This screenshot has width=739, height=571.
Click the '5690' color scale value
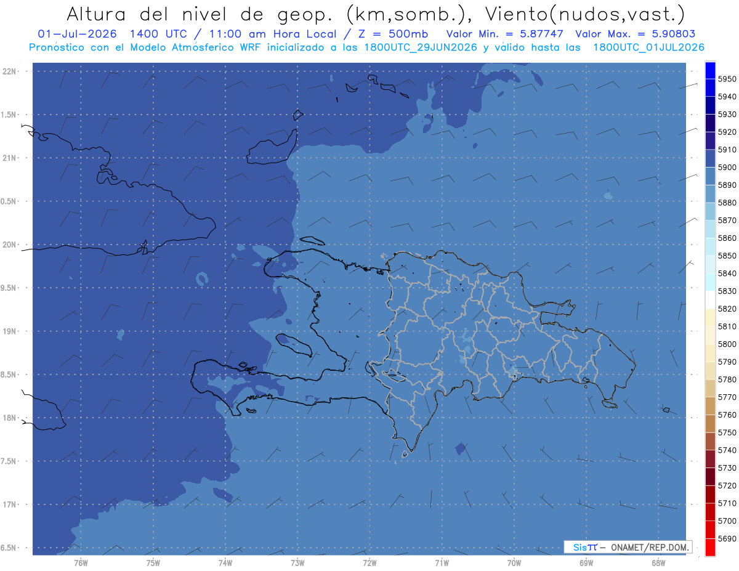[727, 538]
